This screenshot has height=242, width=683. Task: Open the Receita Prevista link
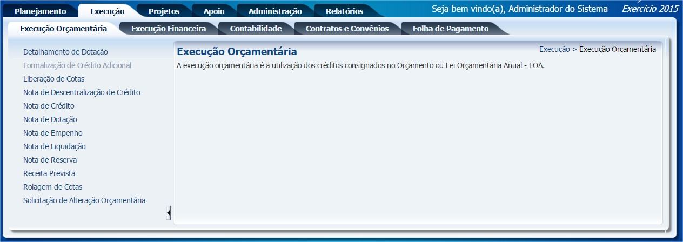pyautogui.click(x=49, y=173)
